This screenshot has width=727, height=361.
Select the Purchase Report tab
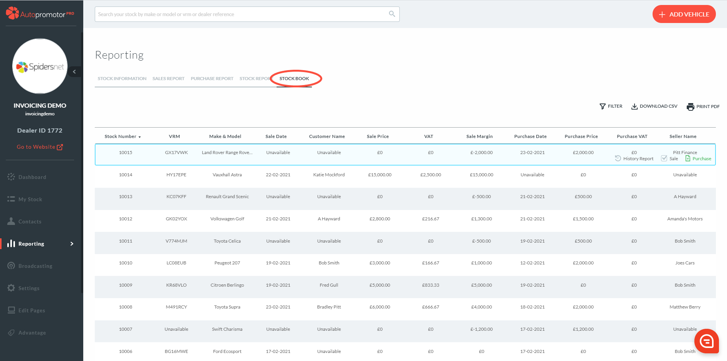[212, 79]
